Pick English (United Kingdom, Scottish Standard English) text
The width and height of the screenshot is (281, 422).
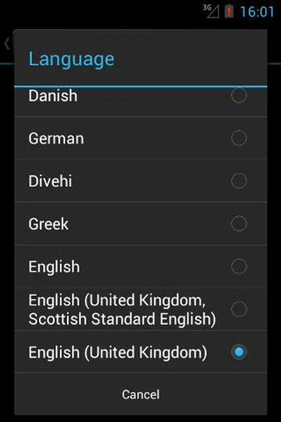click(122, 309)
